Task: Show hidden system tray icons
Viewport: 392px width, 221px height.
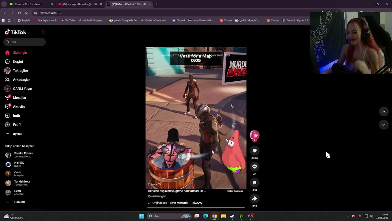Action: pos(347,216)
